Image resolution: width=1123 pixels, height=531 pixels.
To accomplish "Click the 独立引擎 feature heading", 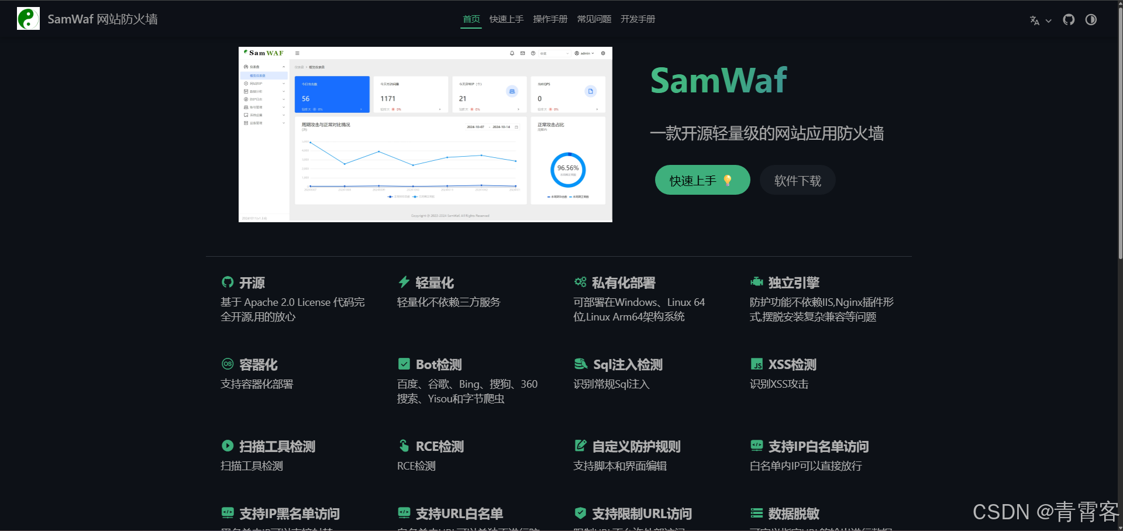I will point(794,283).
